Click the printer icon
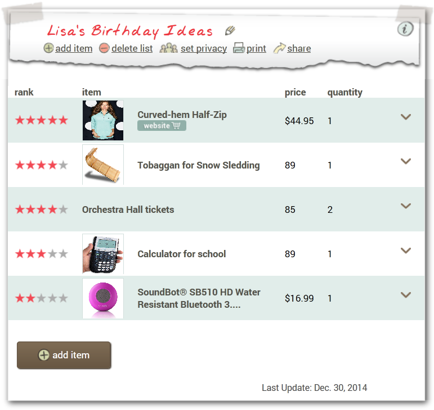 (x=239, y=48)
